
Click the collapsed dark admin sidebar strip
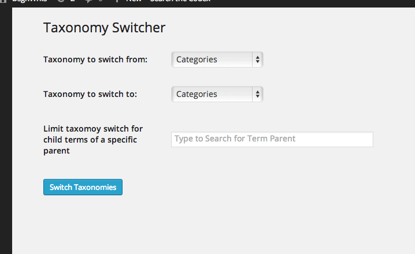coord(6,130)
